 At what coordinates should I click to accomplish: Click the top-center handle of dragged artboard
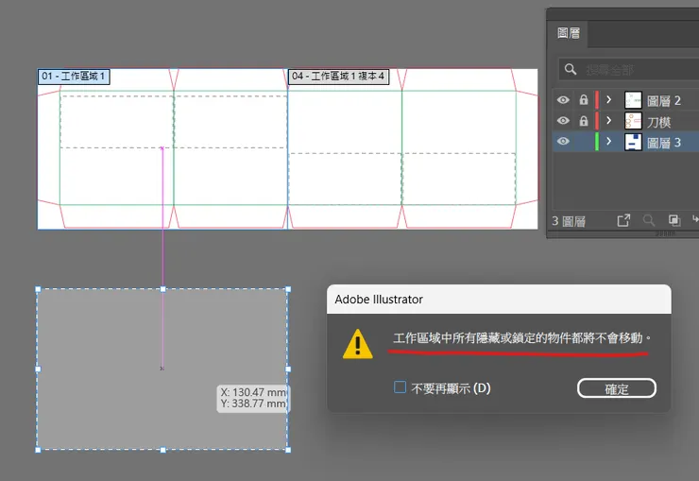point(163,289)
